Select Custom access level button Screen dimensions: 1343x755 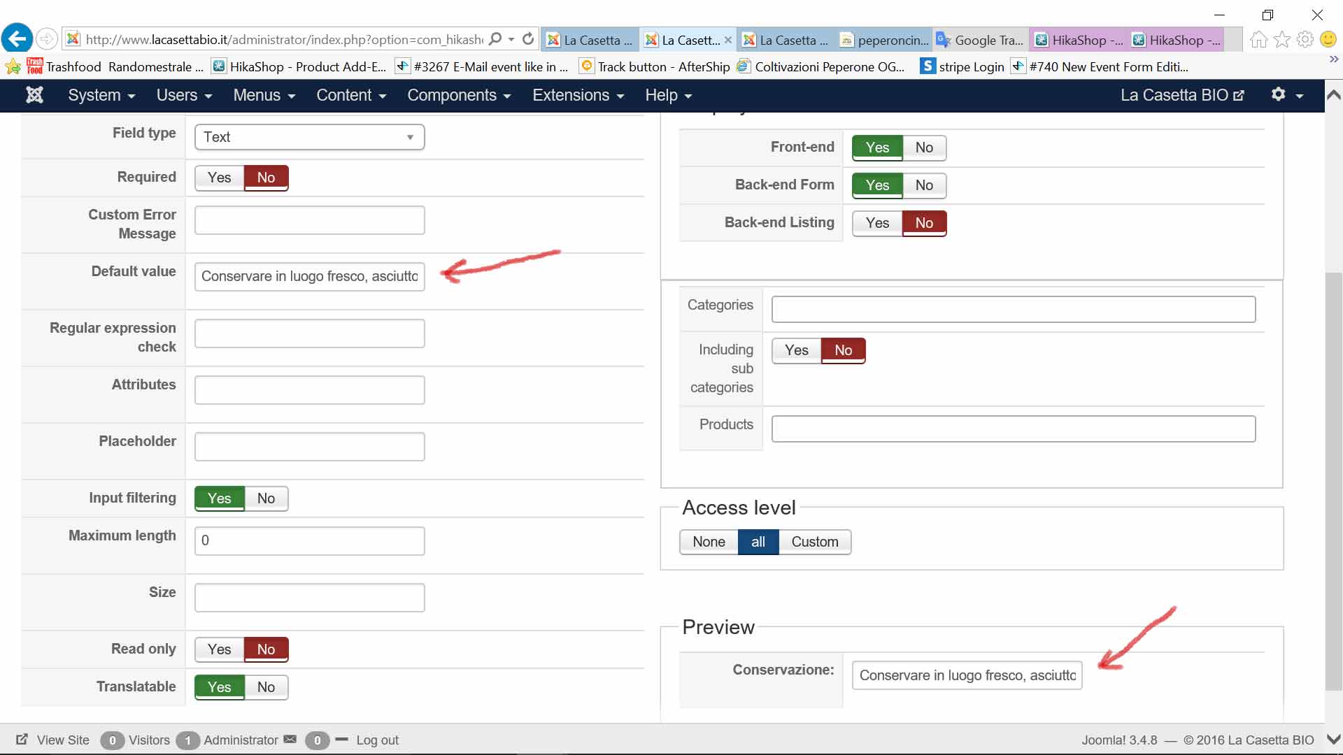pyautogui.click(x=814, y=542)
